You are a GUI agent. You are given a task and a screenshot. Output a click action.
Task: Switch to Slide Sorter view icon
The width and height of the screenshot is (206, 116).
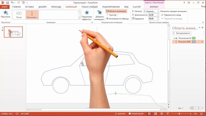point(155,114)
